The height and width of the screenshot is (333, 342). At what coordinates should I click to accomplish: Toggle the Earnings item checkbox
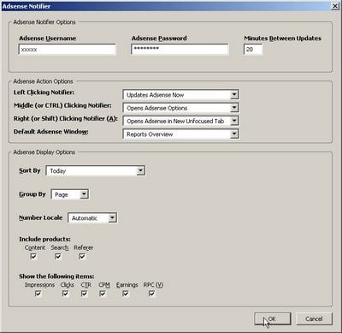pyautogui.click(x=126, y=294)
